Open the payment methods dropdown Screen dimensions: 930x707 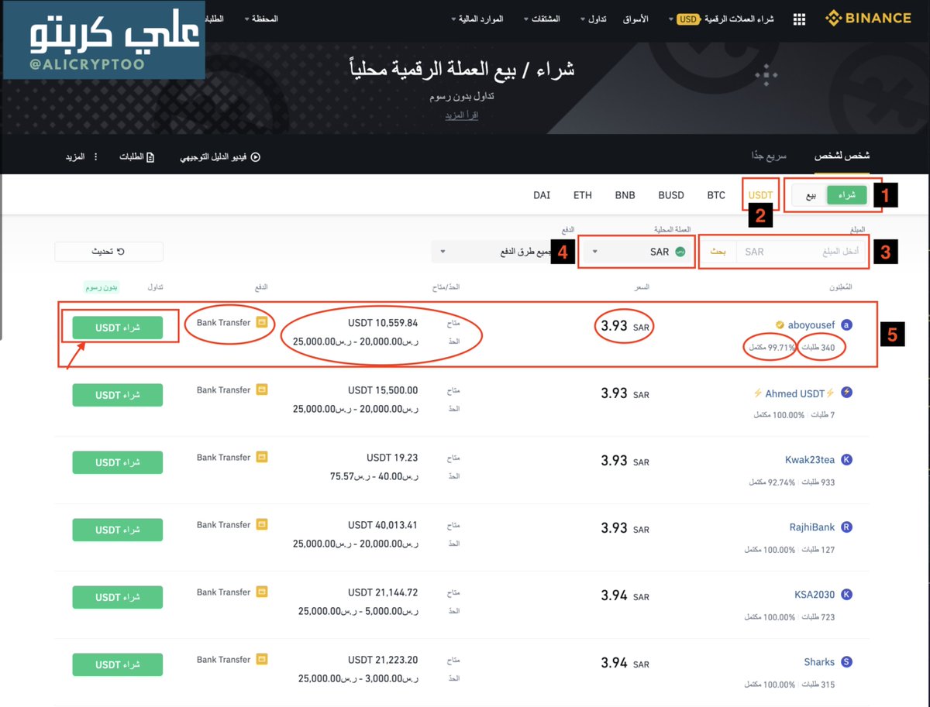[x=493, y=252]
